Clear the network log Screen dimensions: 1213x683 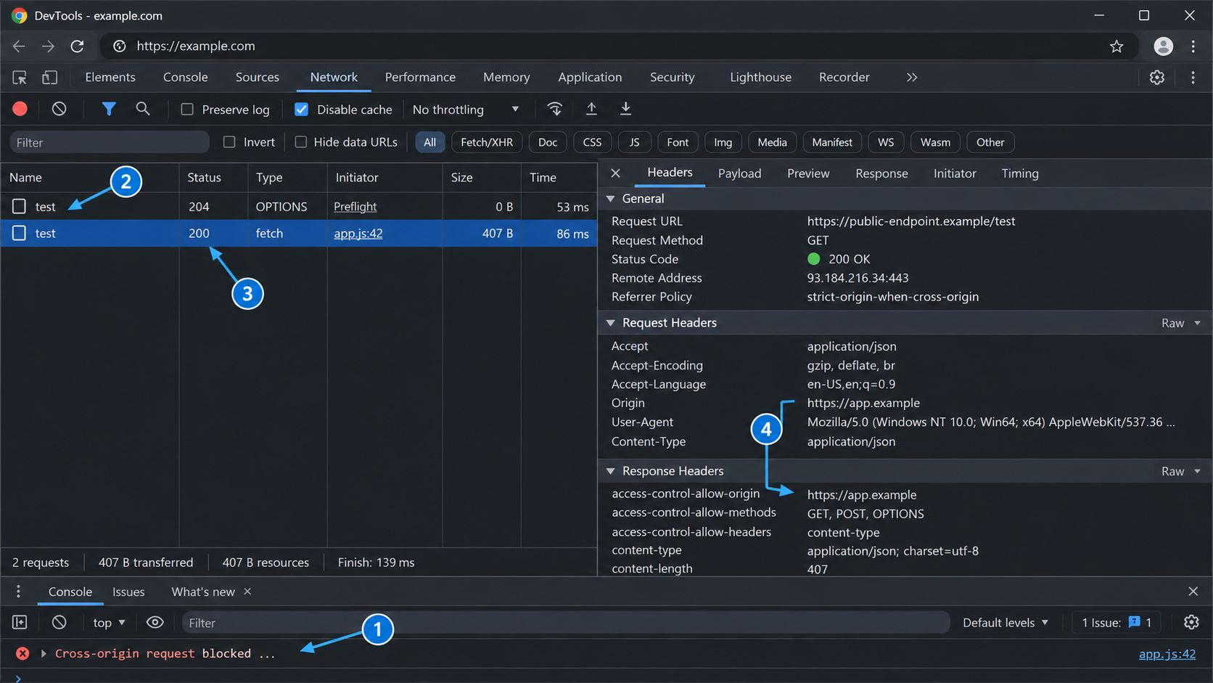point(59,109)
